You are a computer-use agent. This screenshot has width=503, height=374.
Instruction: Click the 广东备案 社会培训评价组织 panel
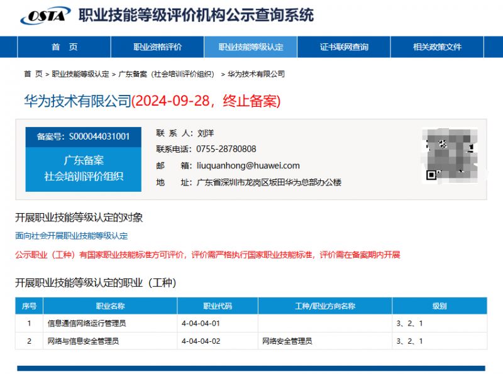[x=84, y=169]
